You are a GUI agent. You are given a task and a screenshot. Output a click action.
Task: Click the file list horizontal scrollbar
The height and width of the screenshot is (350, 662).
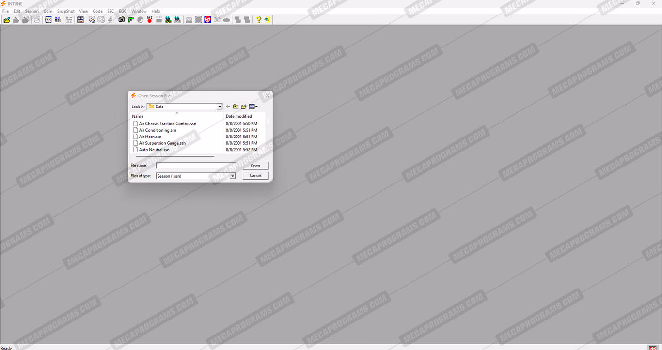pyautogui.click(x=175, y=156)
